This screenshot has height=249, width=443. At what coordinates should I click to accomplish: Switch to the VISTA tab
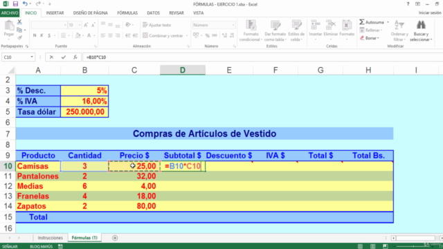(x=199, y=13)
